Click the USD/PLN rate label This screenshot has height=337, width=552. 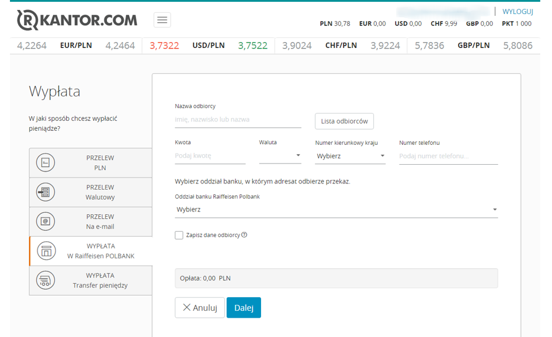(x=209, y=46)
